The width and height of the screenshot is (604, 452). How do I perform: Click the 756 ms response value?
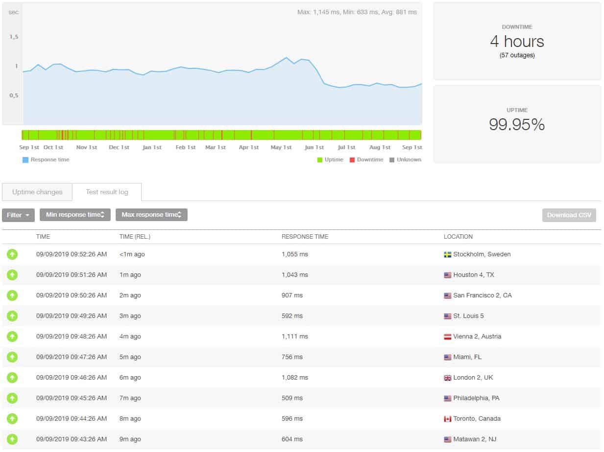(292, 357)
